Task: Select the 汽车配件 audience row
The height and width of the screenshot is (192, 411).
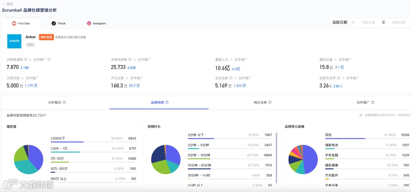Action: (367, 176)
